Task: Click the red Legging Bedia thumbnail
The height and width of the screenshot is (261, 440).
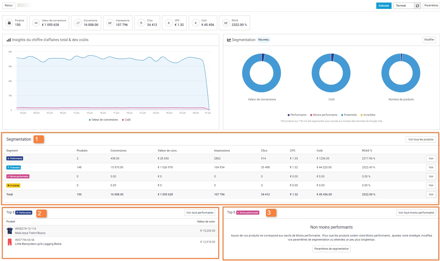Action: click(x=10, y=242)
